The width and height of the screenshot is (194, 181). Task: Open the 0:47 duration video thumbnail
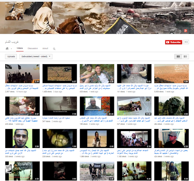(22, 106)
